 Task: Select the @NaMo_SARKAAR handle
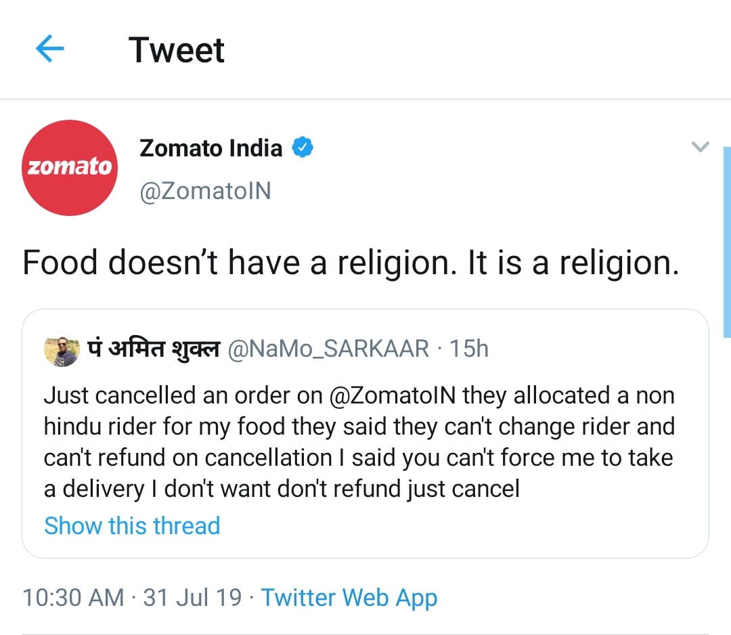coord(328,349)
